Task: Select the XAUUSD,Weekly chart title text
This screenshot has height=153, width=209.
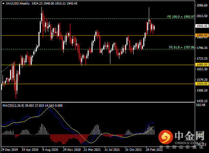Action: click(18, 4)
